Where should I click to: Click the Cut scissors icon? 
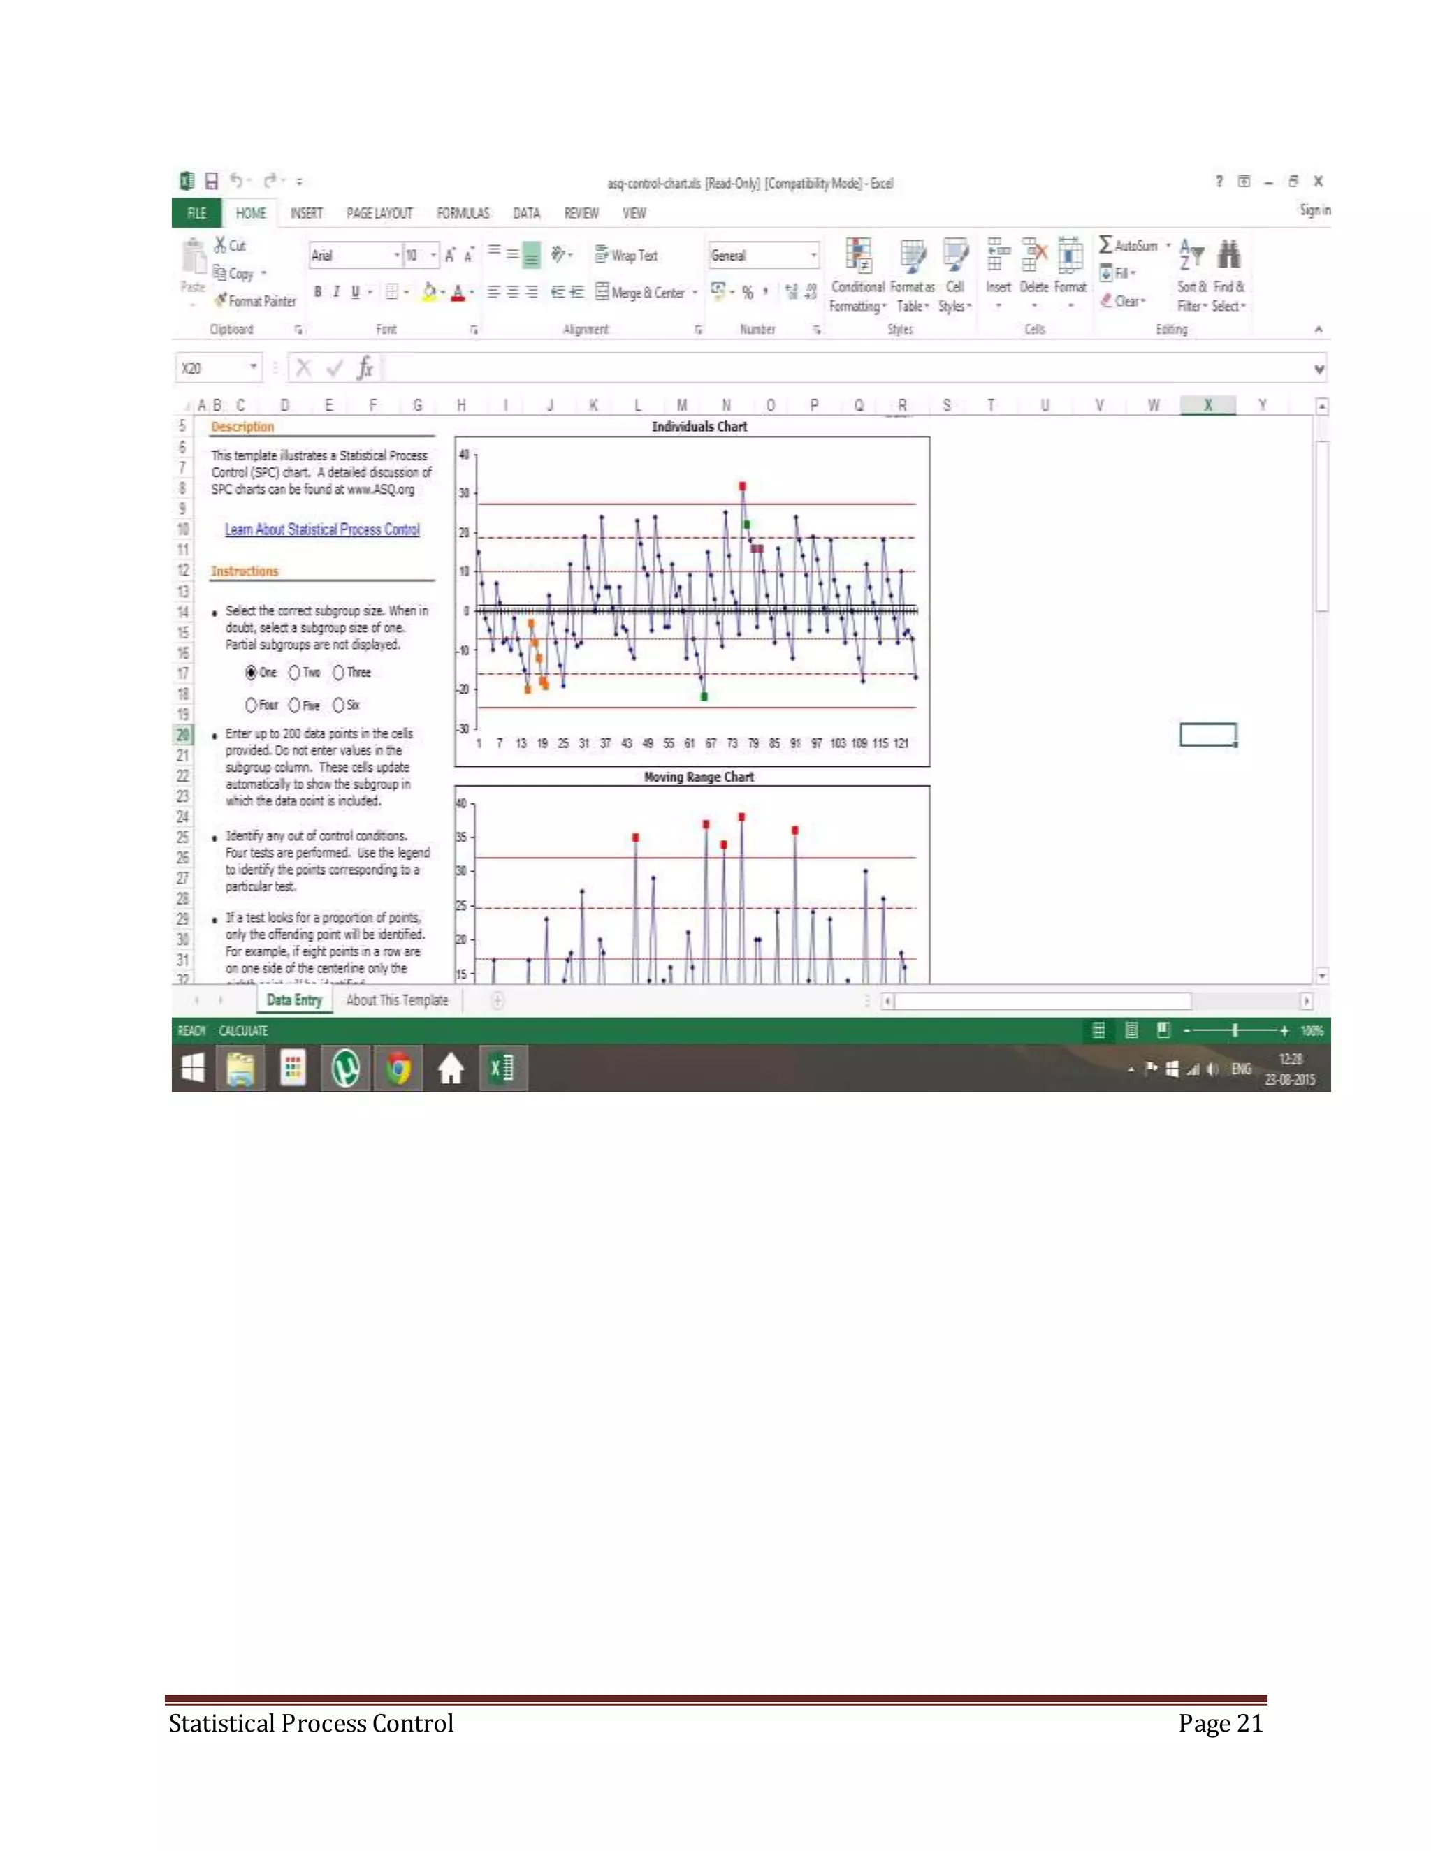coord(220,245)
